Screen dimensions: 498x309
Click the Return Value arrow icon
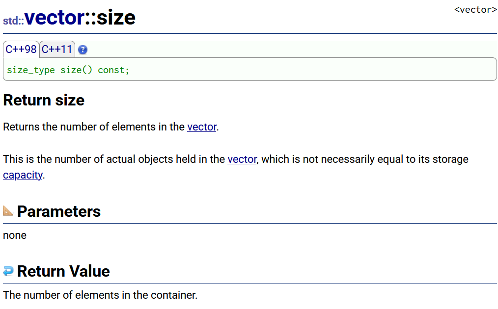[8, 271]
